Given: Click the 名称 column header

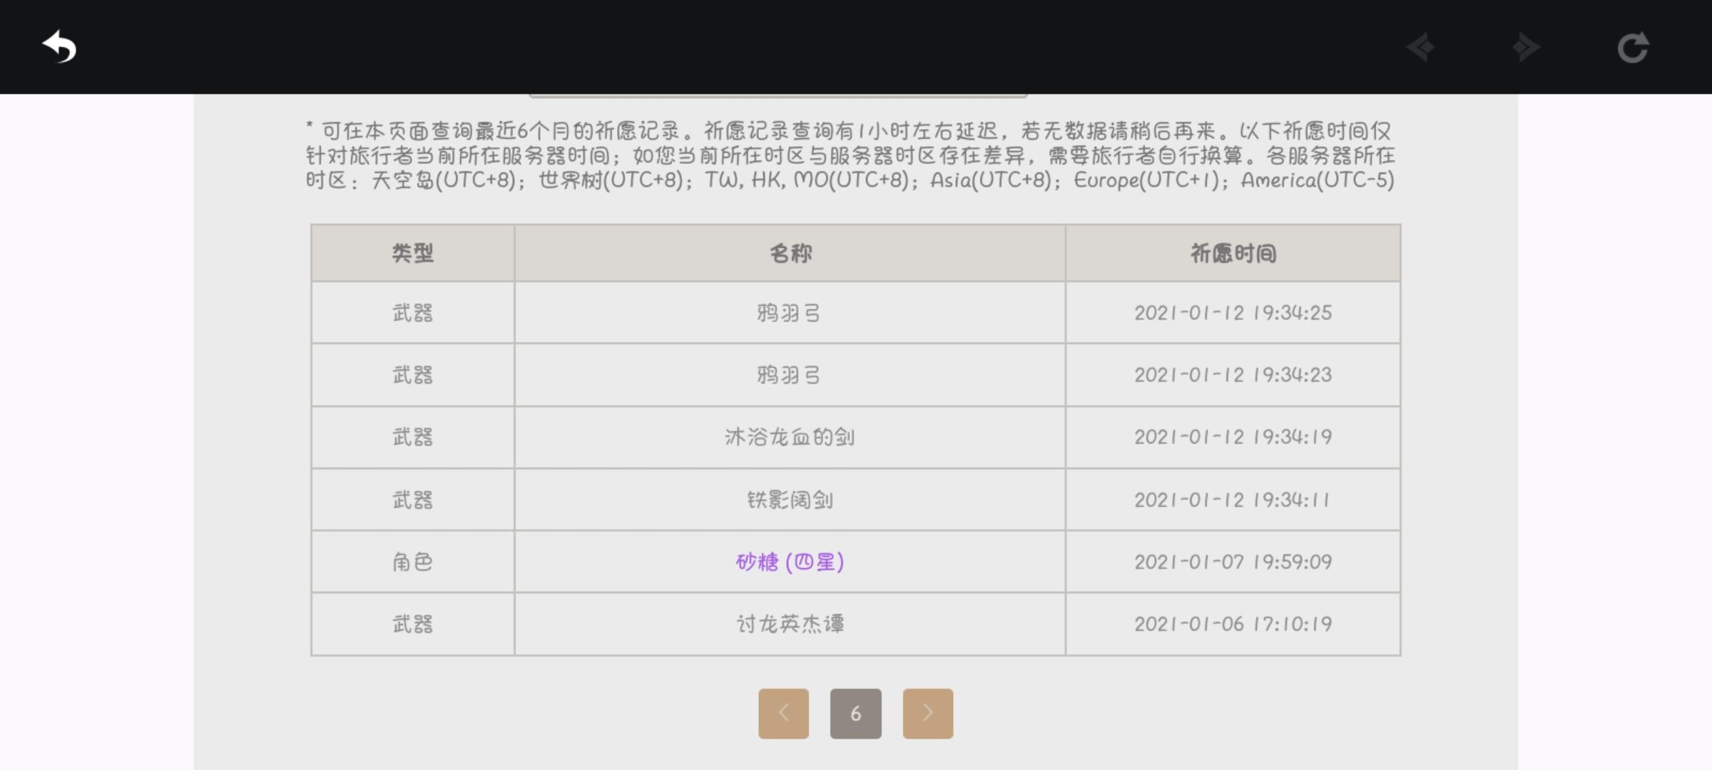Looking at the screenshot, I should point(790,253).
